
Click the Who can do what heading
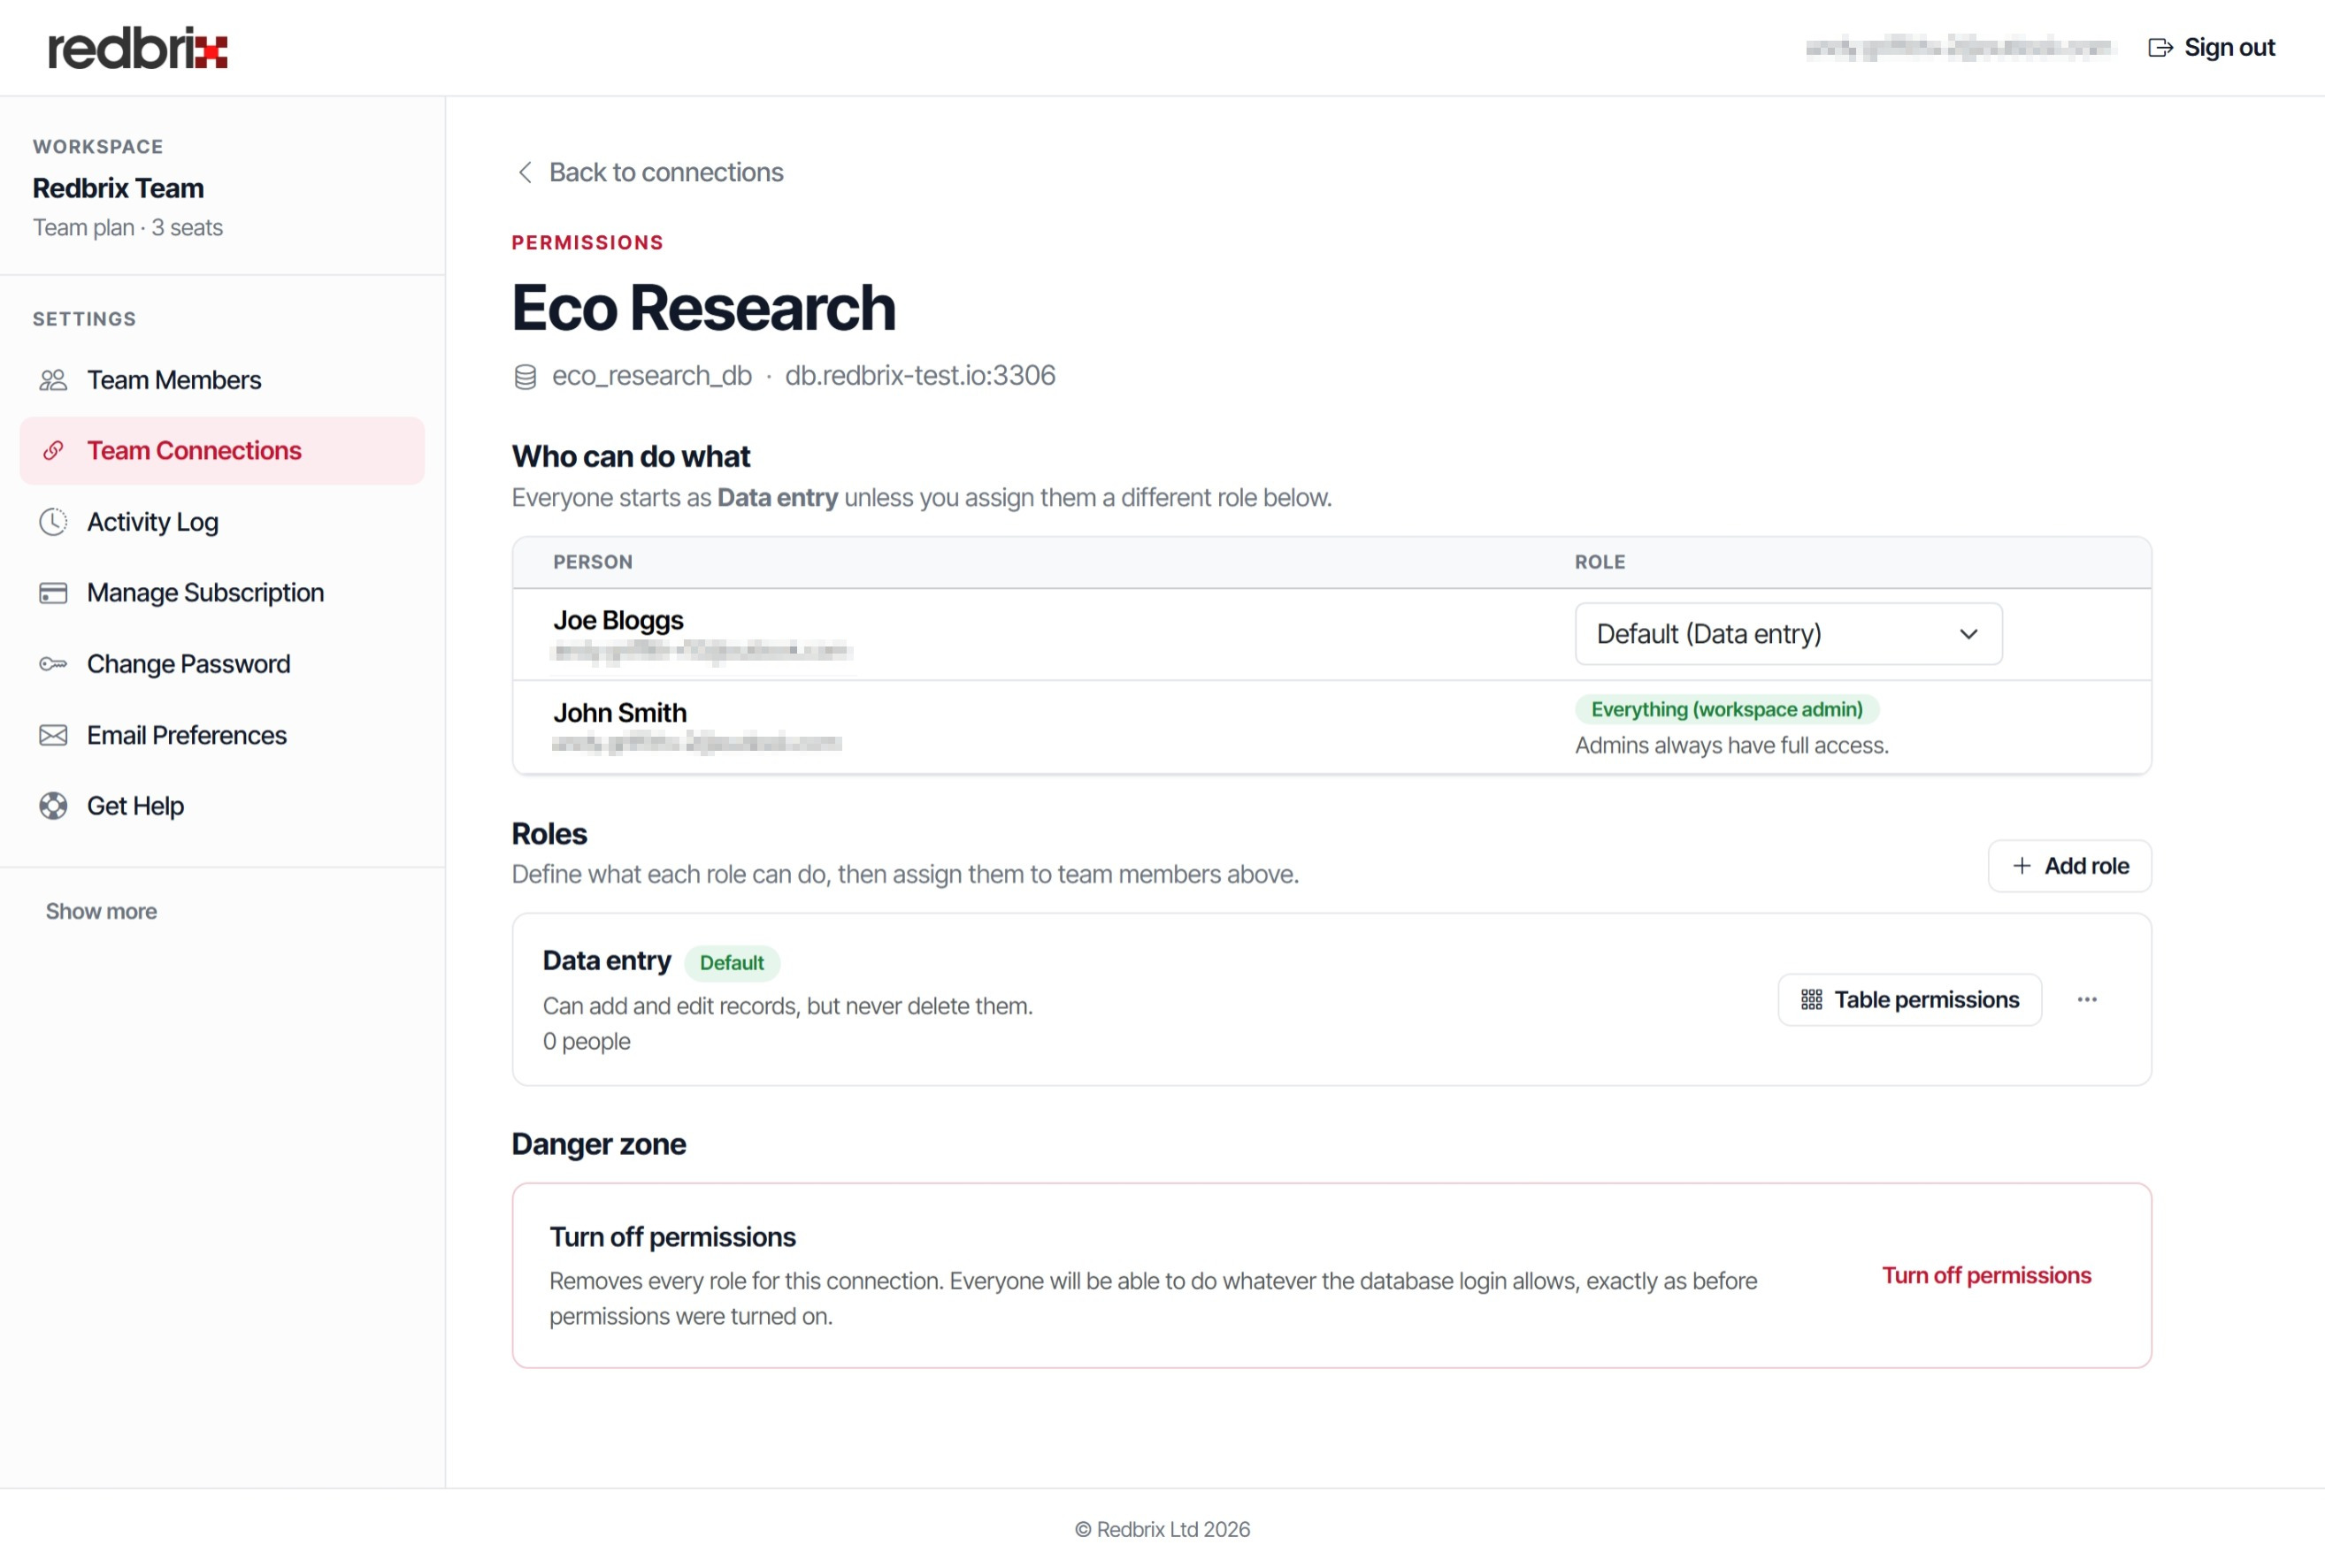[x=630, y=457]
